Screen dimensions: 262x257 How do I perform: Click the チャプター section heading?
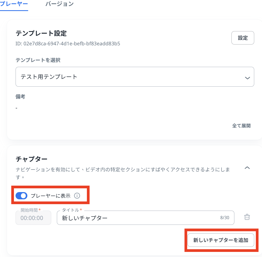32,159
